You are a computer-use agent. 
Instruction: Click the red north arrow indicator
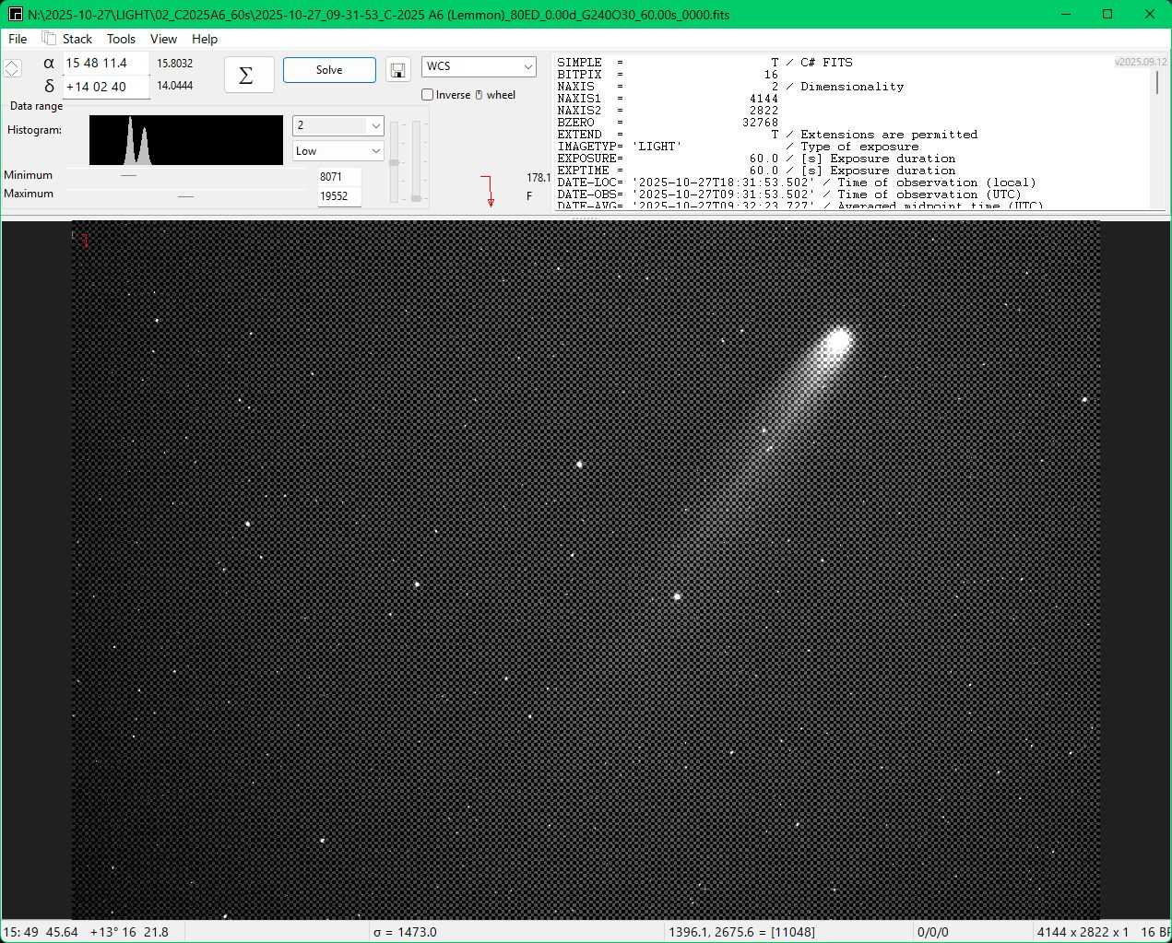tap(489, 191)
